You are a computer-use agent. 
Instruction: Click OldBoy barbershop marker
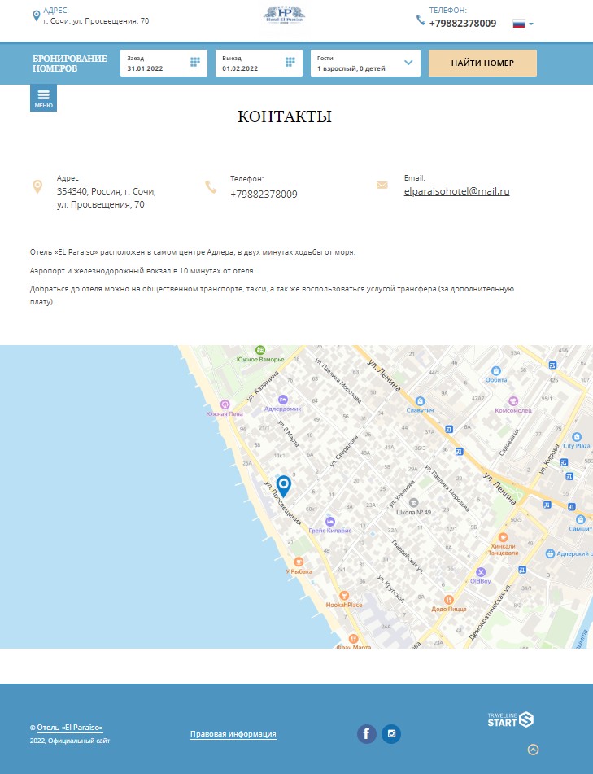[481, 572]
